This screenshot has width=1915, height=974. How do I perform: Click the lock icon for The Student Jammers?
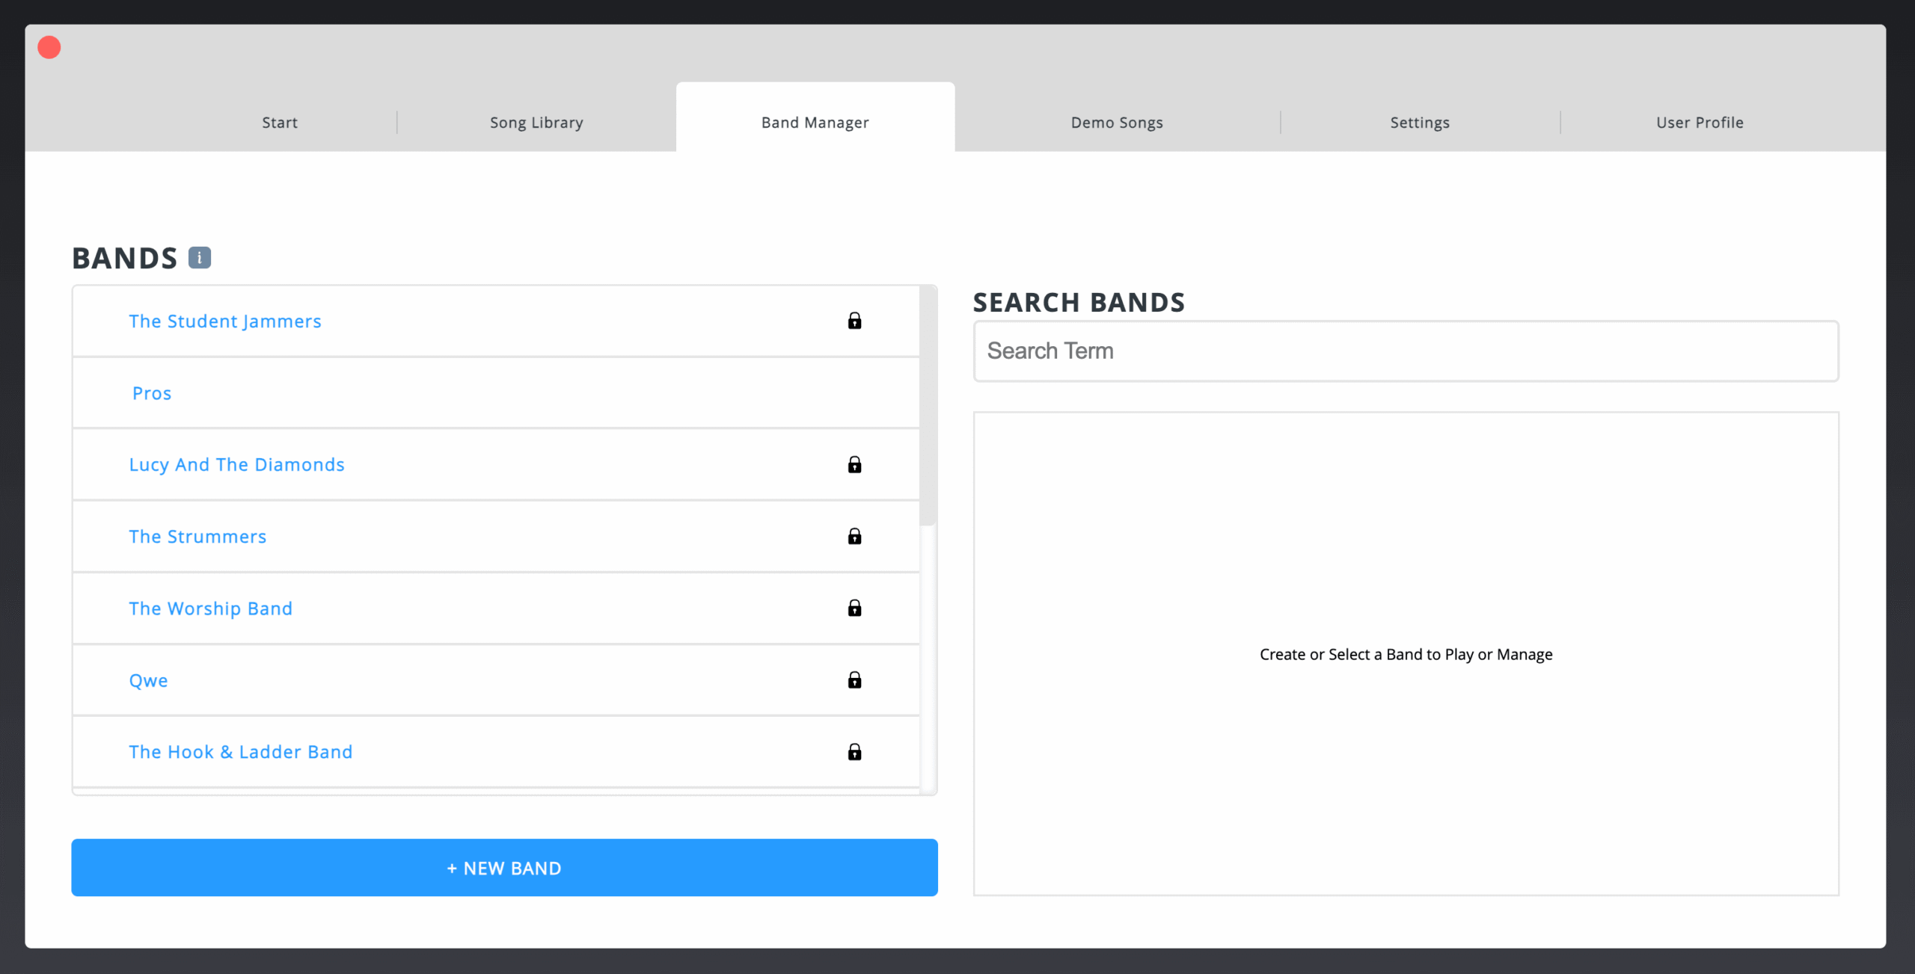(x=854, y=321)
